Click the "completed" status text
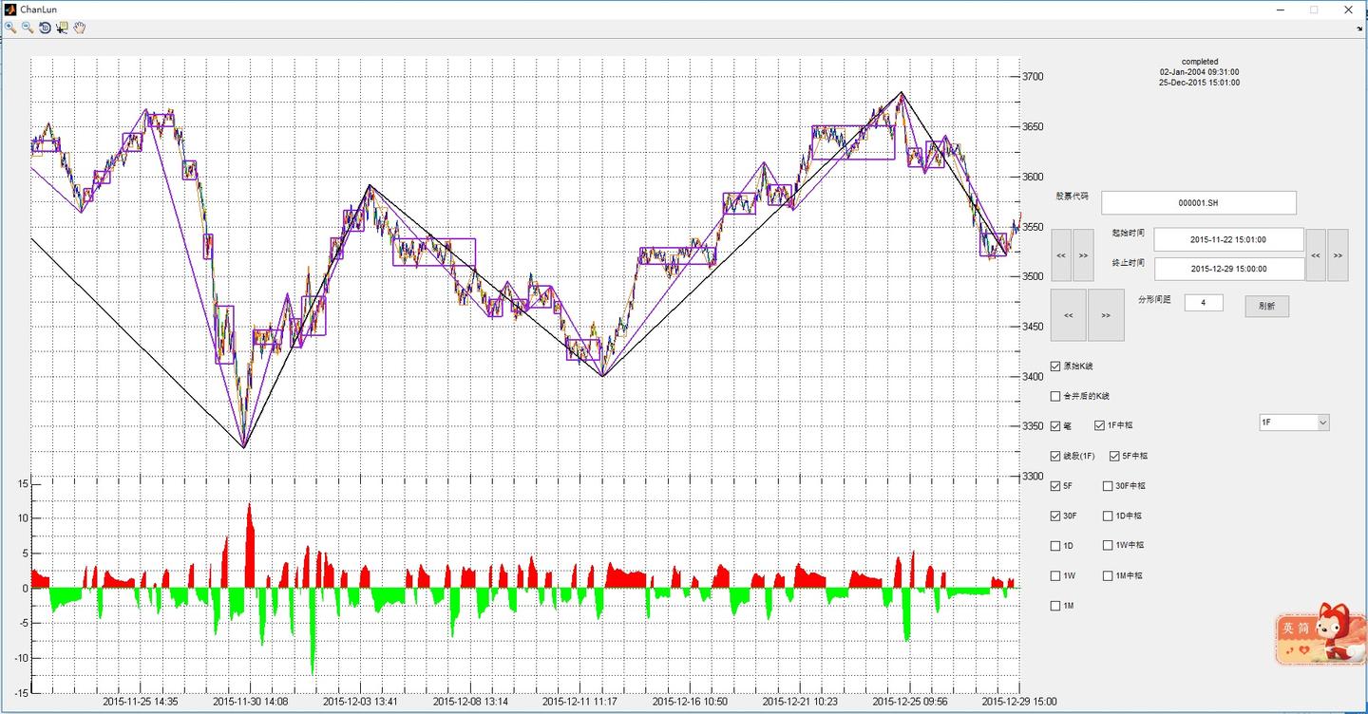 tap(1200, 62)
